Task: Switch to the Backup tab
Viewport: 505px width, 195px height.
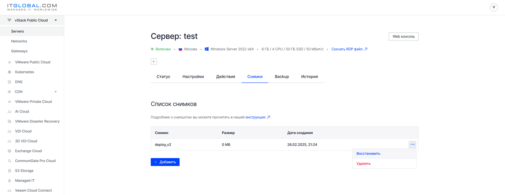Action: pos(282,77)
